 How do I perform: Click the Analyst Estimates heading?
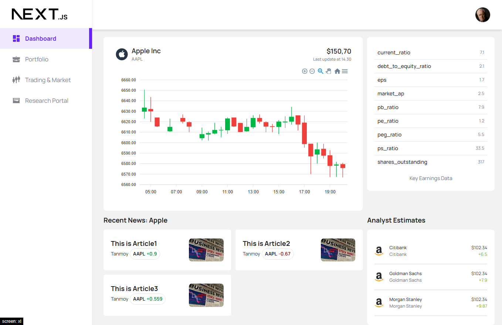click(x=396, y=220)
